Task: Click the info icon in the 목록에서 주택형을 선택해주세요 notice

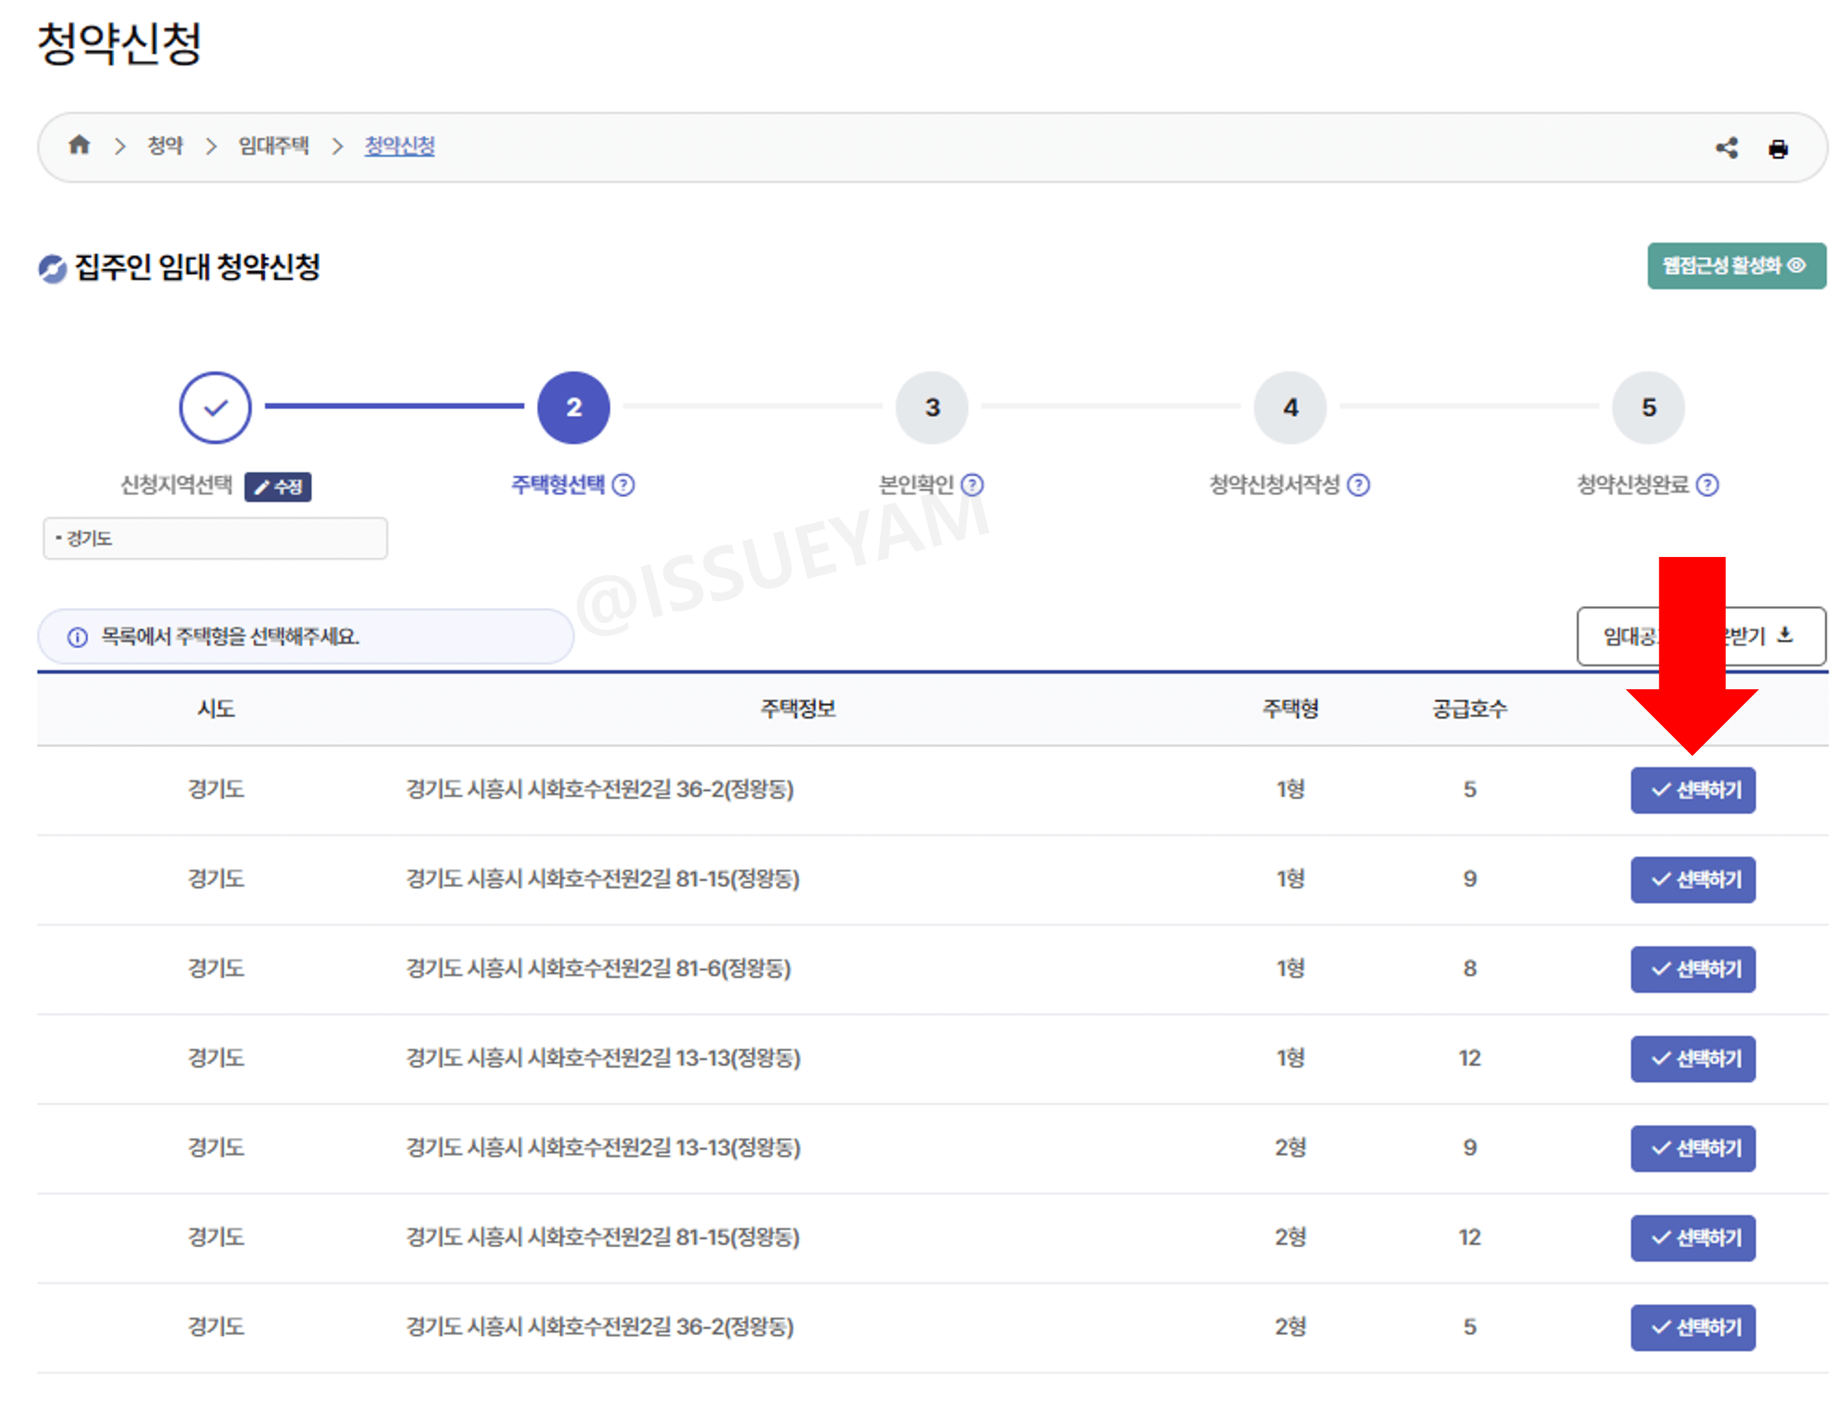Action: tap(76, 637)
